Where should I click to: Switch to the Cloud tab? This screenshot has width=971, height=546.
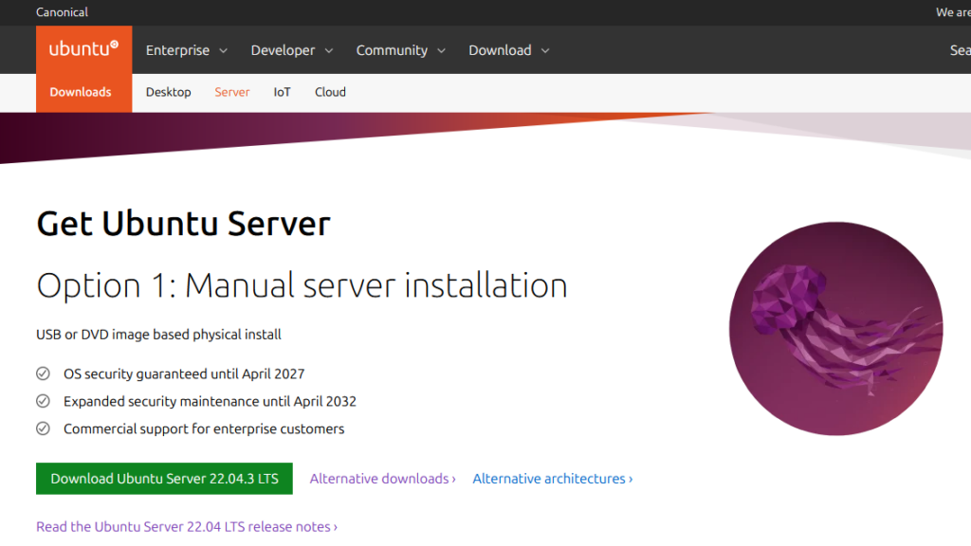click(x=330, y=92)
